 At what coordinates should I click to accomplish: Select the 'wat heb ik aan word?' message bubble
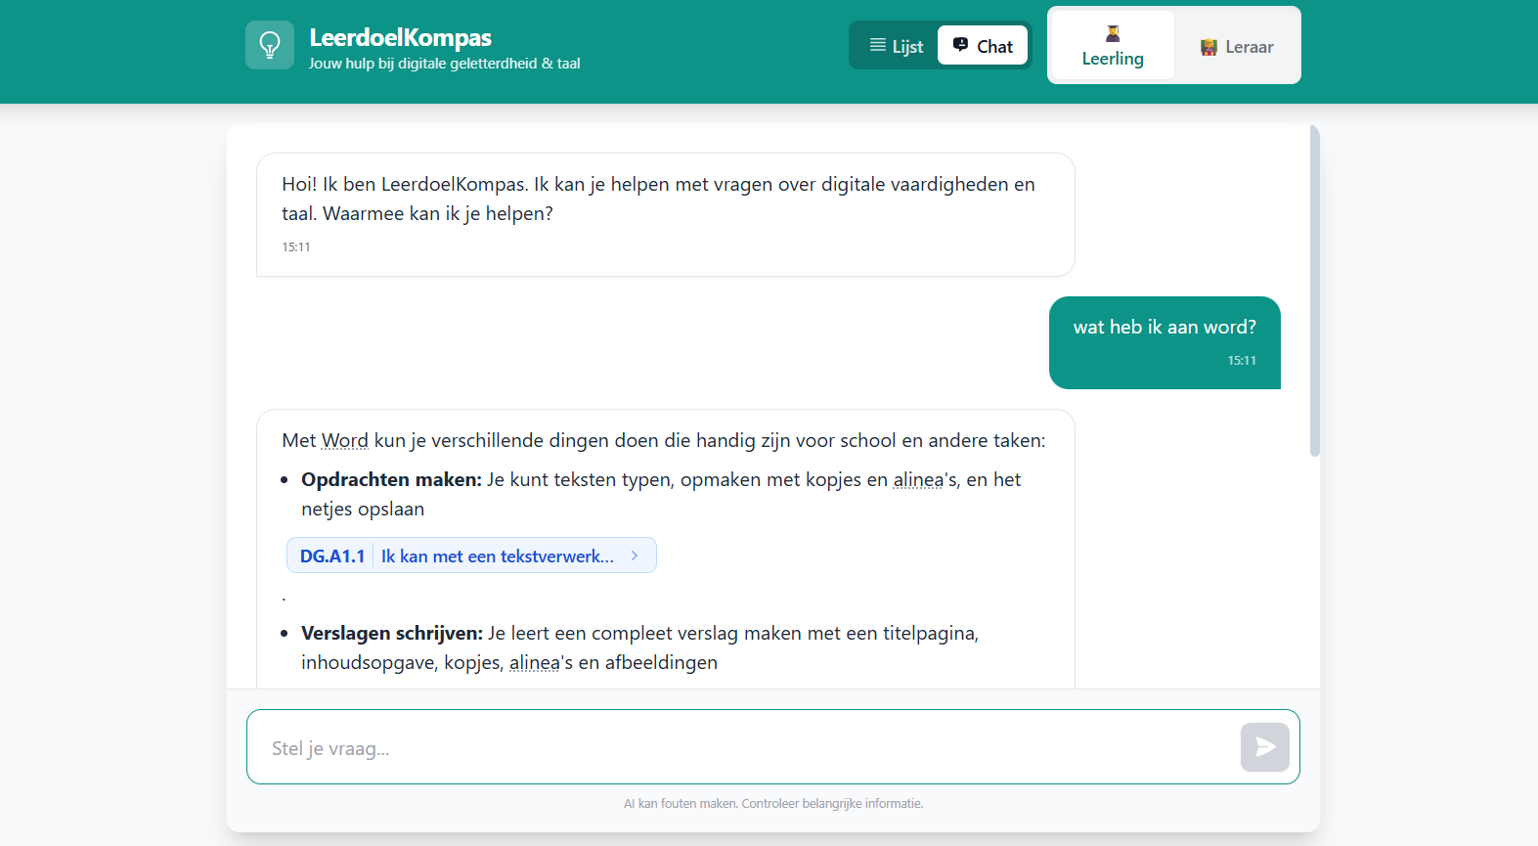point(1164,341)
